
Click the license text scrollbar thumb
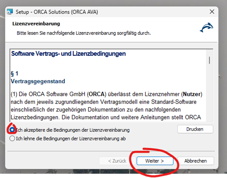tap(209, 60)
